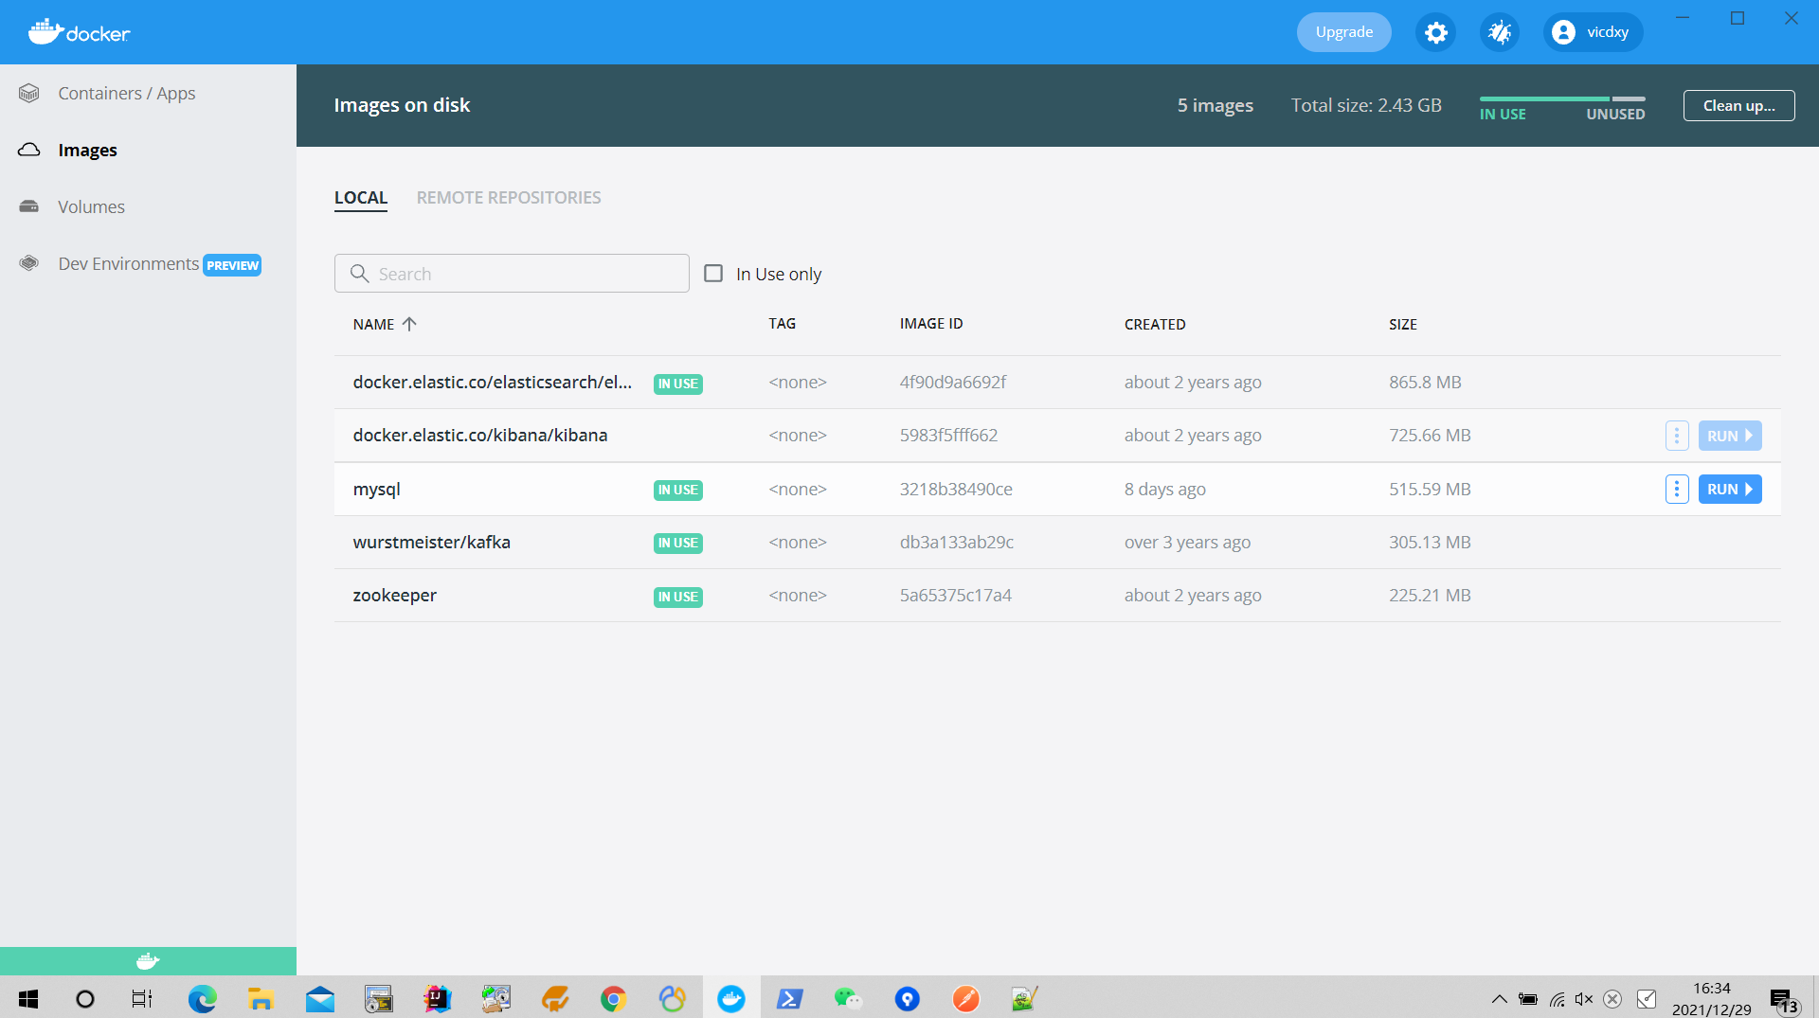
Task: Select the mysql image name
Action: [377, 490]
